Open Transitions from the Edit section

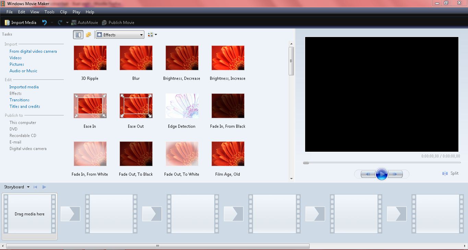(x=19, y=100)
